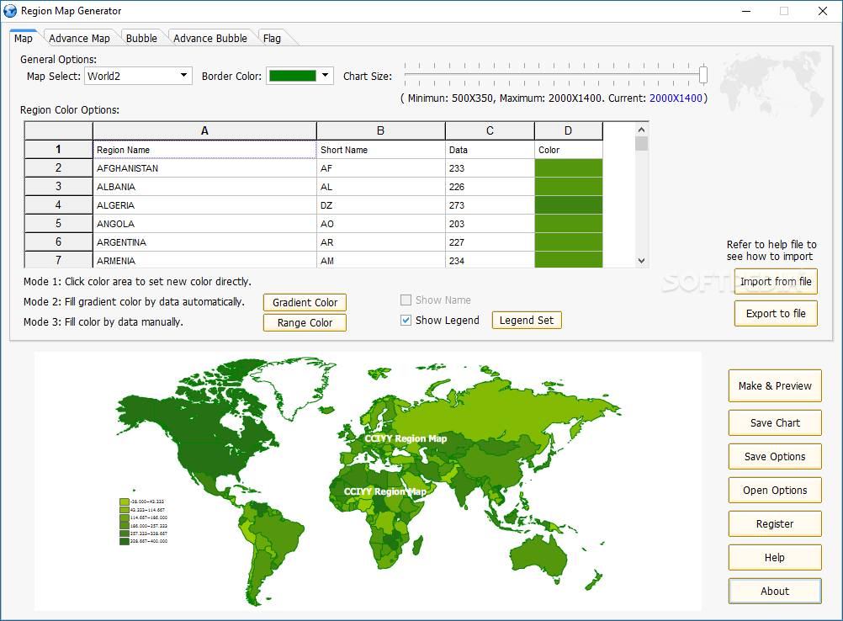
Task: Switch to the Map tab
Action: [x=23, y=38]
